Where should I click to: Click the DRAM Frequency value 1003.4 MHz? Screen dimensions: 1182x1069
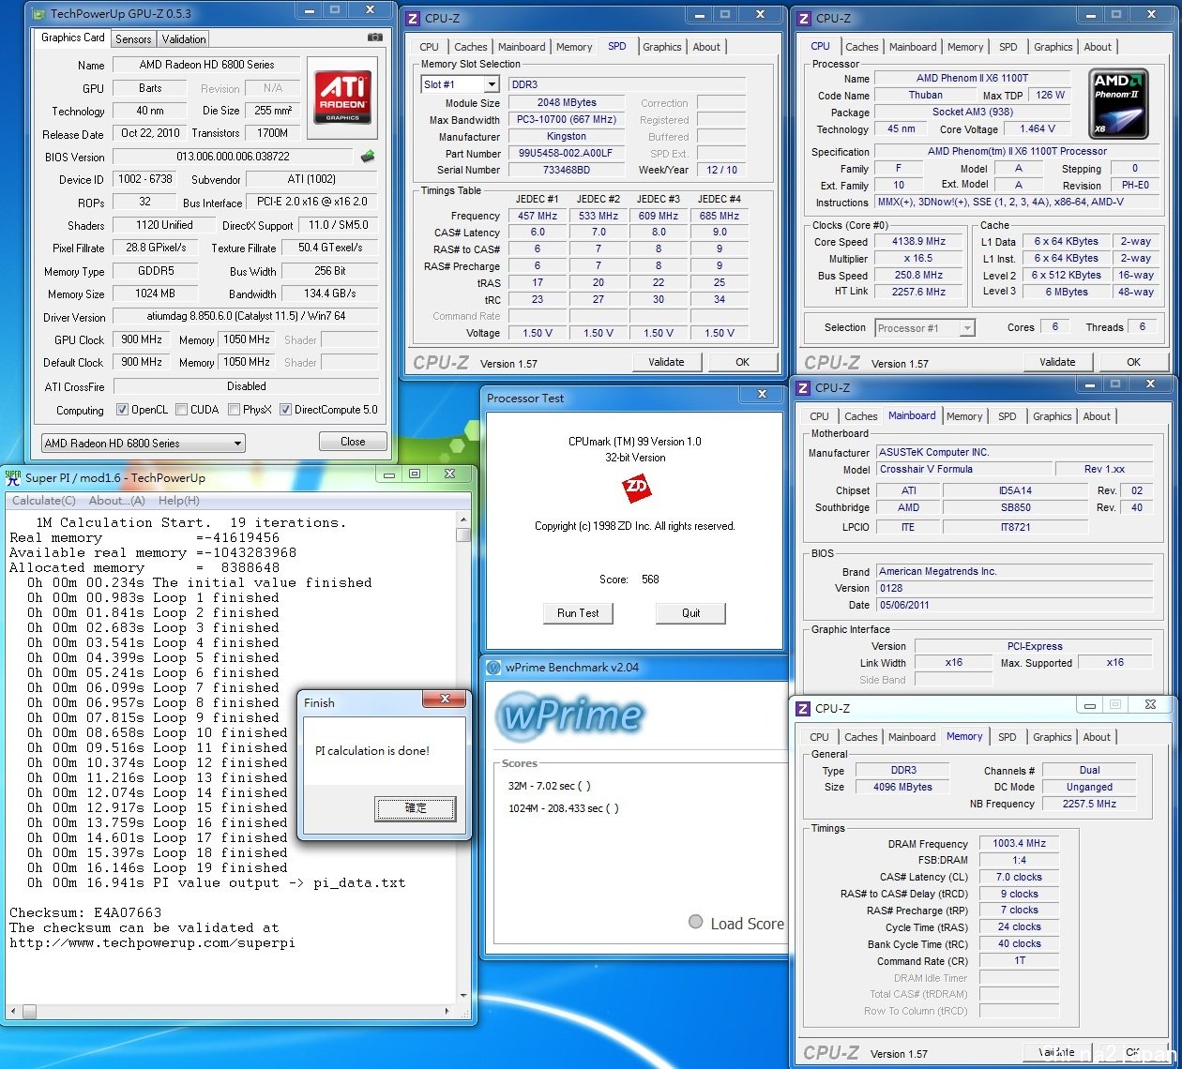point(1019,843)
